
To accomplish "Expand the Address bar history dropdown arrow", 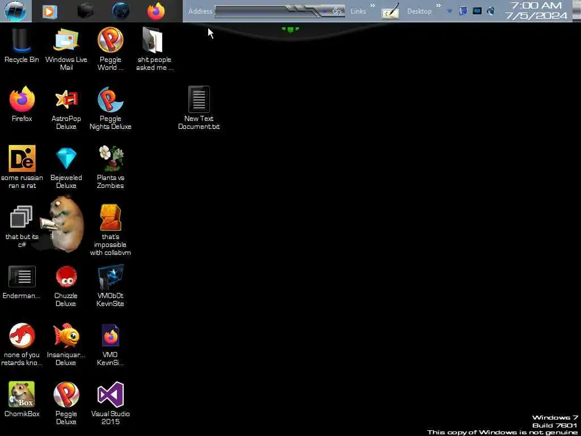I will click(x=325, y=11).
